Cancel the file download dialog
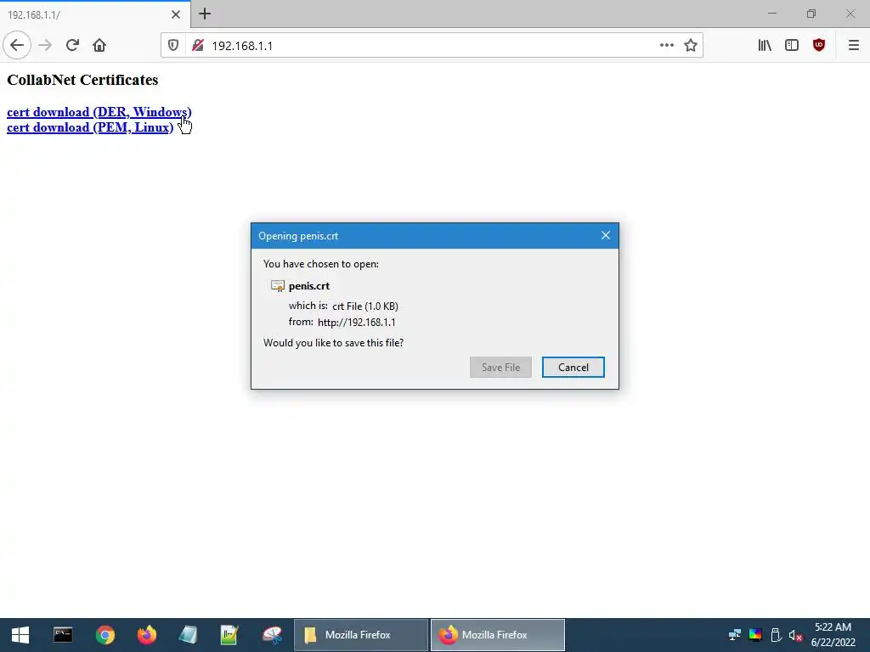This screenshot has height=652, width=870. (x=573, y=367)
